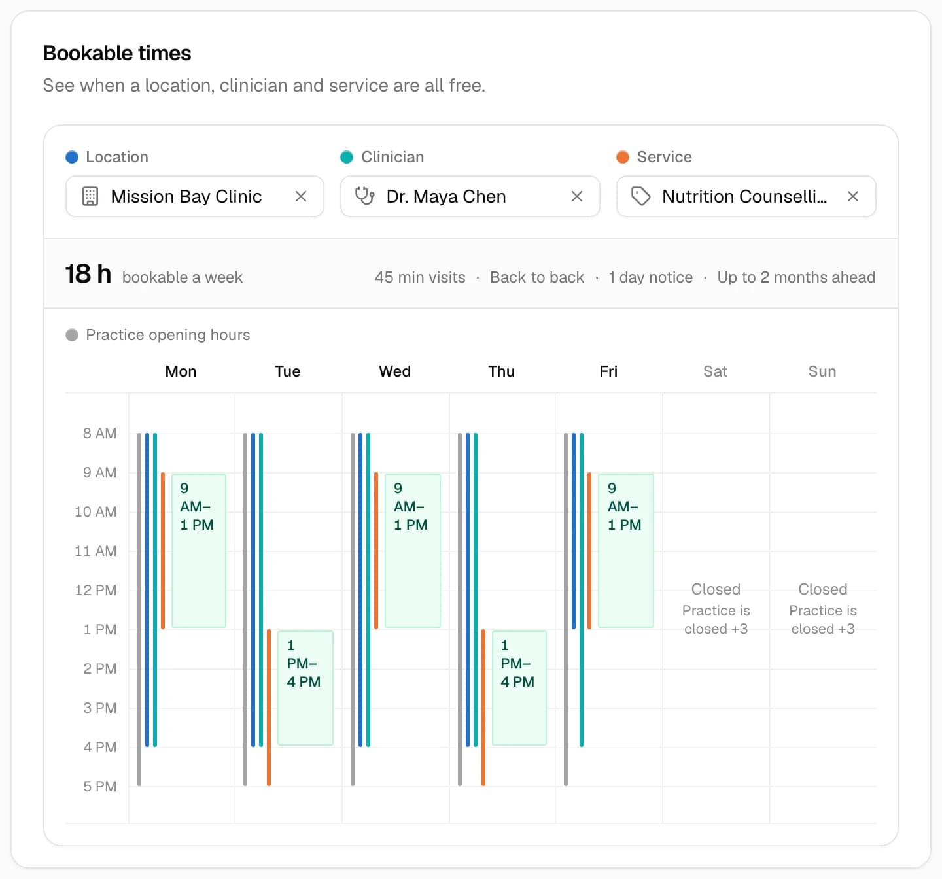
Task: Click the Mon column header
Action: [181, 371]
